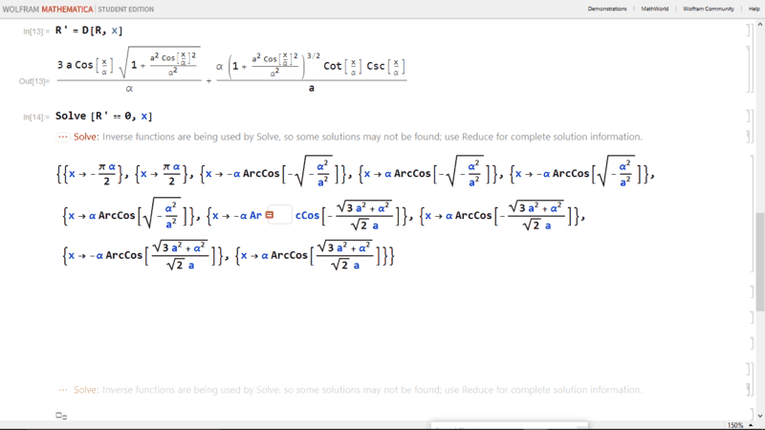Click the orange marker icon inside the ArcCos solution
The width and height of the screenshot is (765, 430).
[270, 214]
